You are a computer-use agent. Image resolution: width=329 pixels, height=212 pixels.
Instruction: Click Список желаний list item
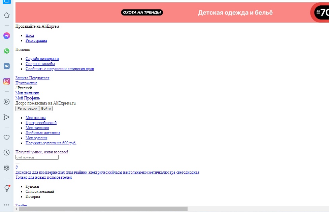[x=40, y=191]
